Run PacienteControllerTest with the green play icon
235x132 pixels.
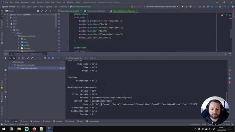[182, 7]
